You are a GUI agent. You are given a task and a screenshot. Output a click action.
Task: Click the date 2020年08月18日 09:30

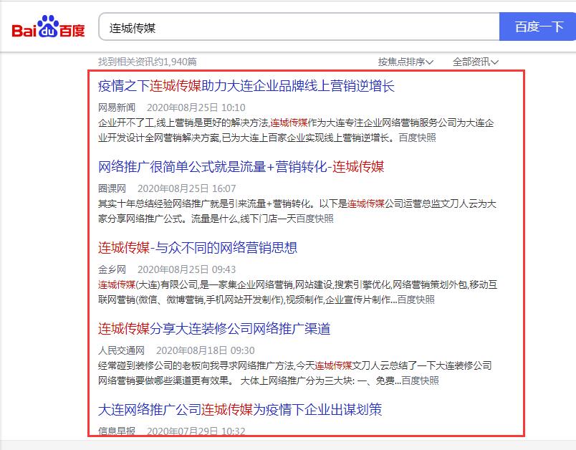click(206, 350)
